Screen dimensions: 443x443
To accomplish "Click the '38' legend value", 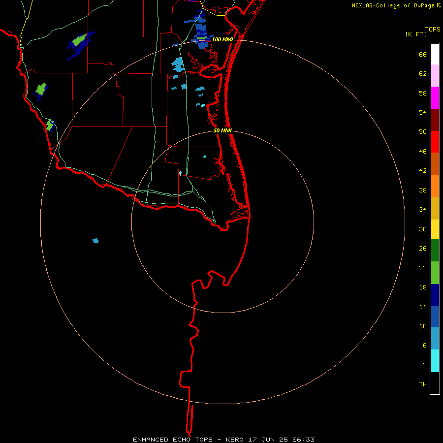I will point(423,190).
